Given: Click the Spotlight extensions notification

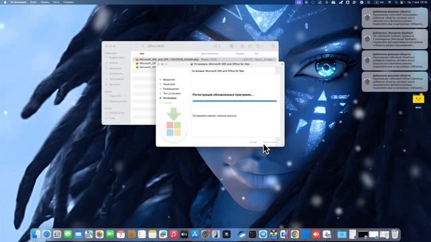Looking at the screenshot, I should pos(395,39).
